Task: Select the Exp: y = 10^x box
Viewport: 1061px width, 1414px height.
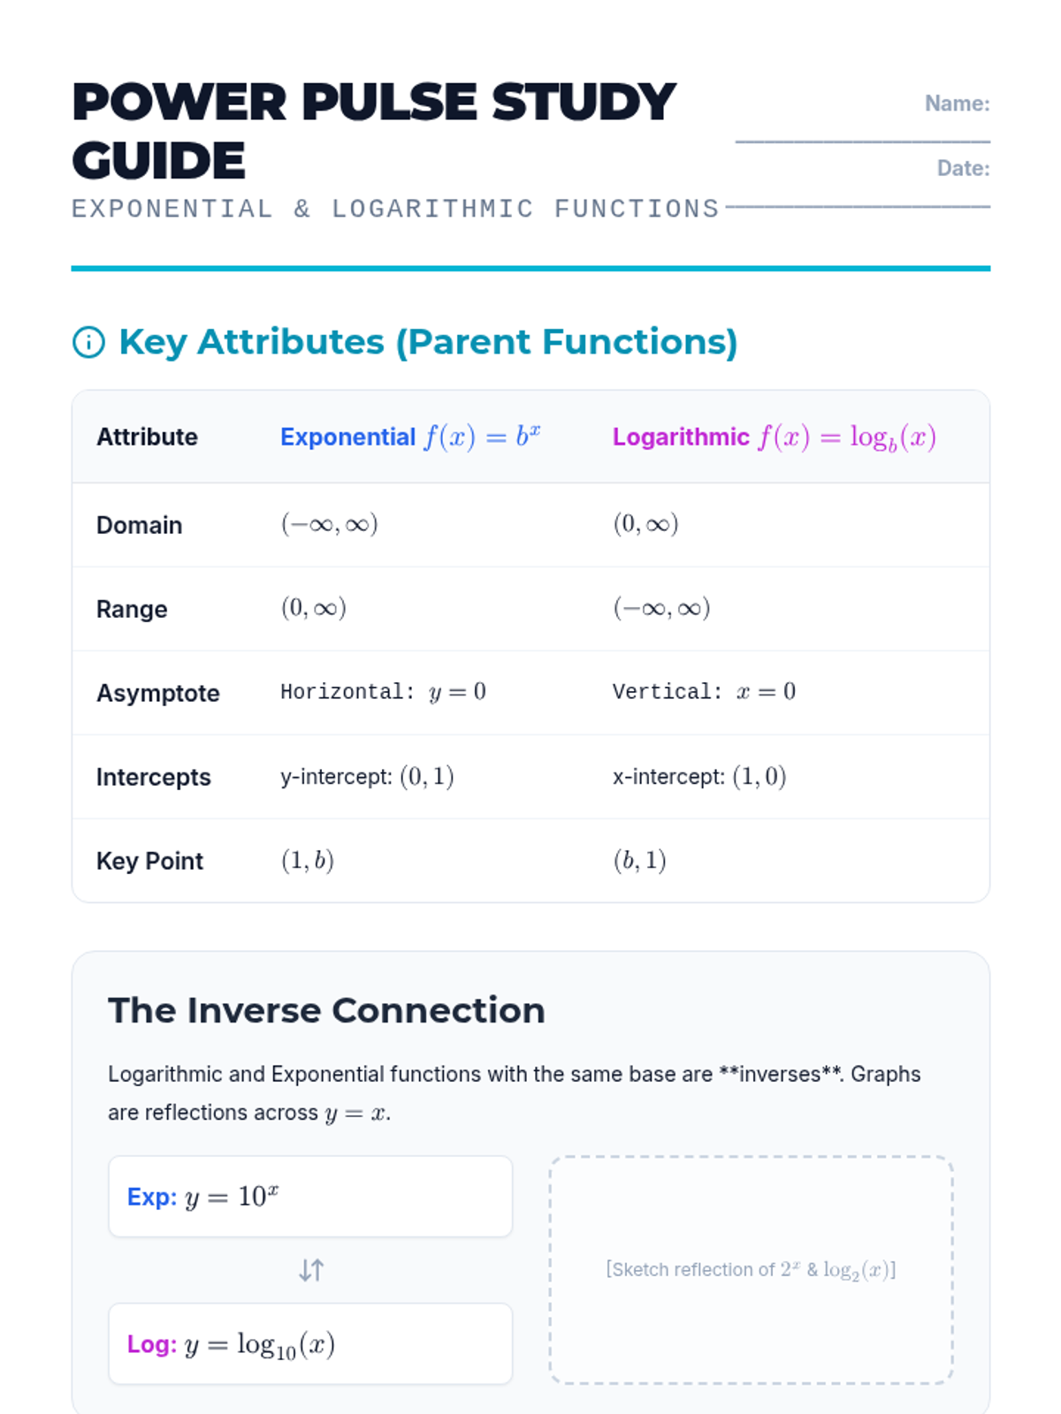Action: pos(309,1197)
